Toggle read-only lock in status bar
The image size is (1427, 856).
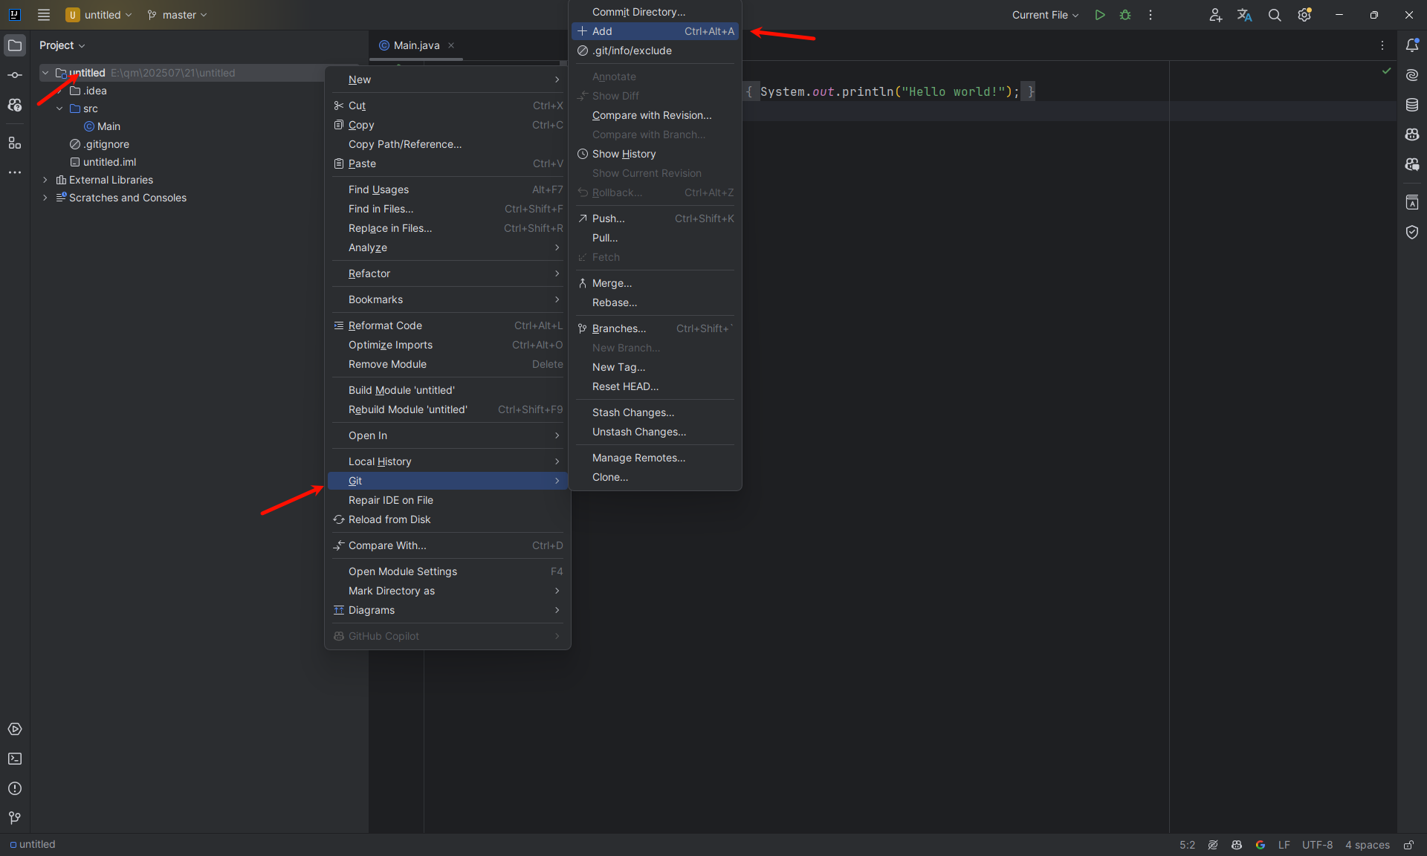click(1408, 845)
